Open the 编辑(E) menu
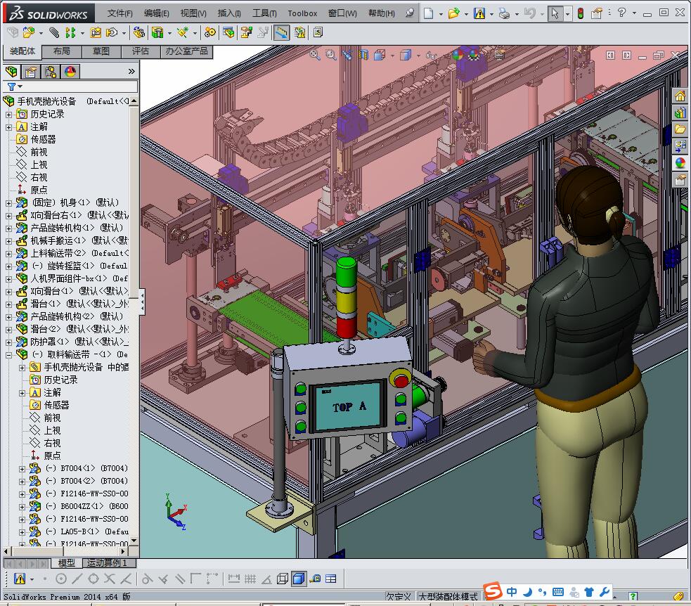 click(x=157, y=13)
